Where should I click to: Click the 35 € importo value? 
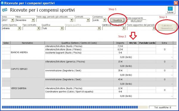tap(120, 71)
